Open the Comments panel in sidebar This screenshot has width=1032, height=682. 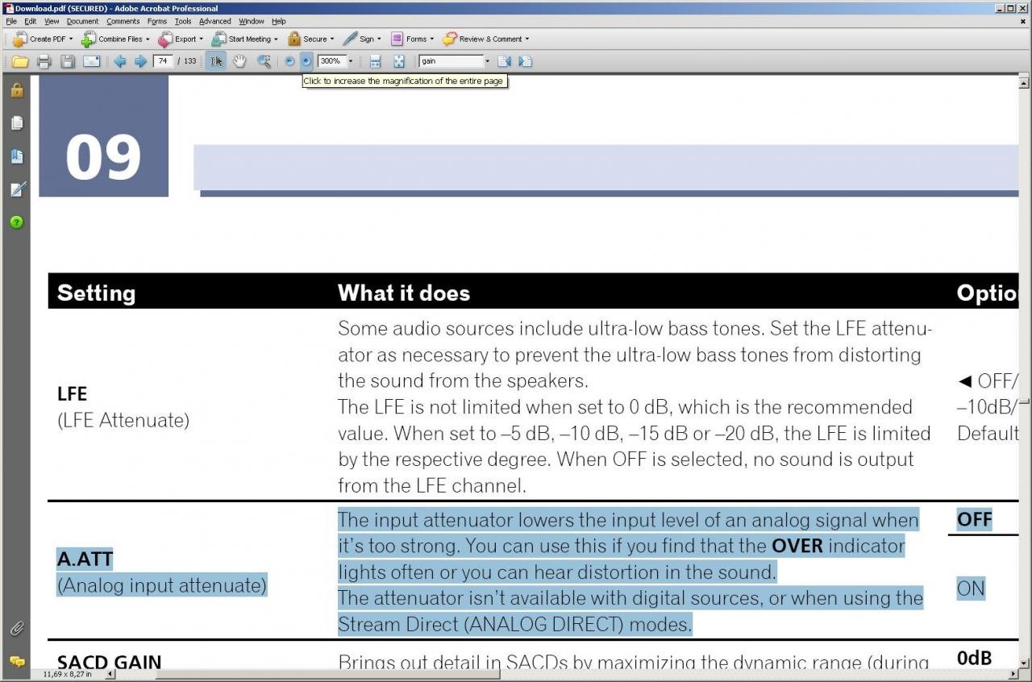tap(17, 661)
